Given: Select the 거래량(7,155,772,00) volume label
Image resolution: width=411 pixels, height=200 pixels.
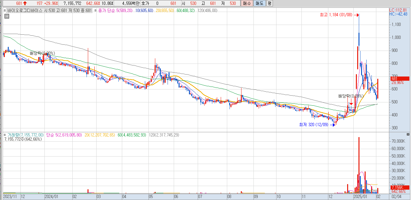Looking at the screenshot, I should (26, 135).
